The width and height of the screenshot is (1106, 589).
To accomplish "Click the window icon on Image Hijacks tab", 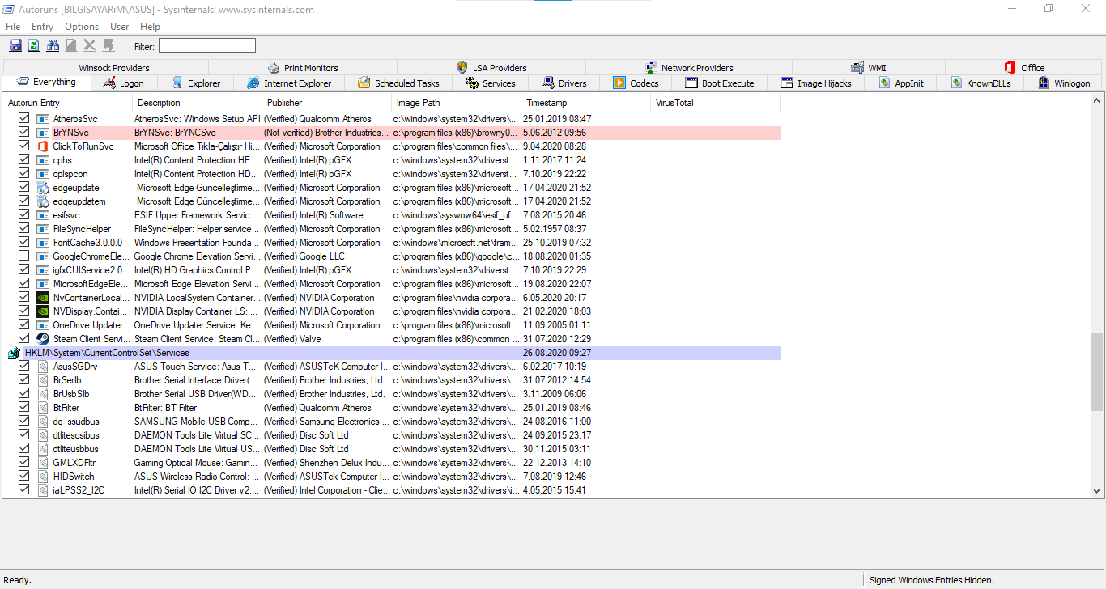I will click(787, 83).
